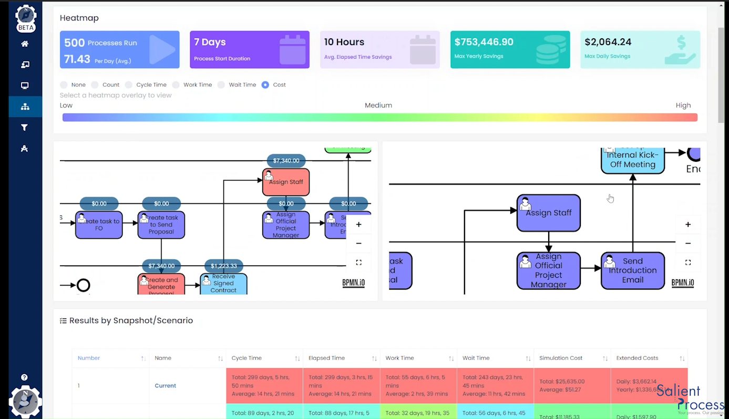Open the Current scenario link in table
Viewport: 729px width, 419px height.
coord(165,385)
